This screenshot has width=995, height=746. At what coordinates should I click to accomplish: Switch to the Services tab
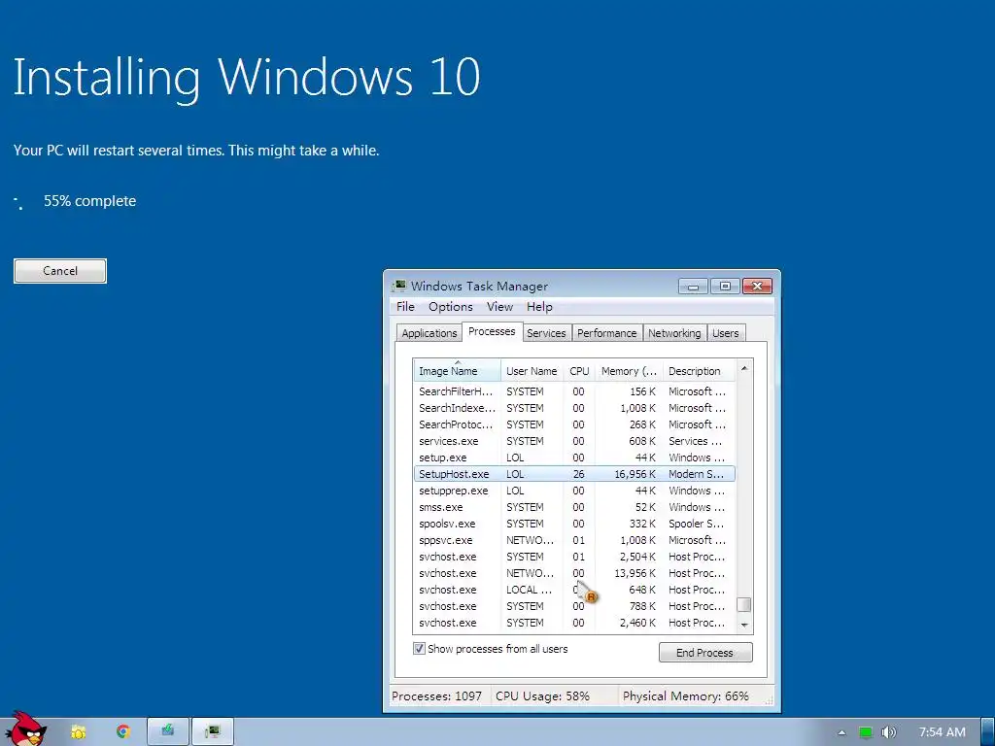coord(546,333)
